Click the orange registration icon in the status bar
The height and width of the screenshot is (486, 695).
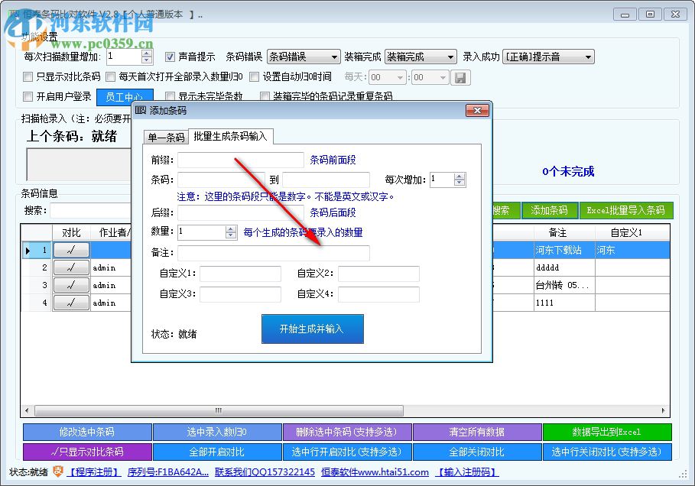point(57,472)
